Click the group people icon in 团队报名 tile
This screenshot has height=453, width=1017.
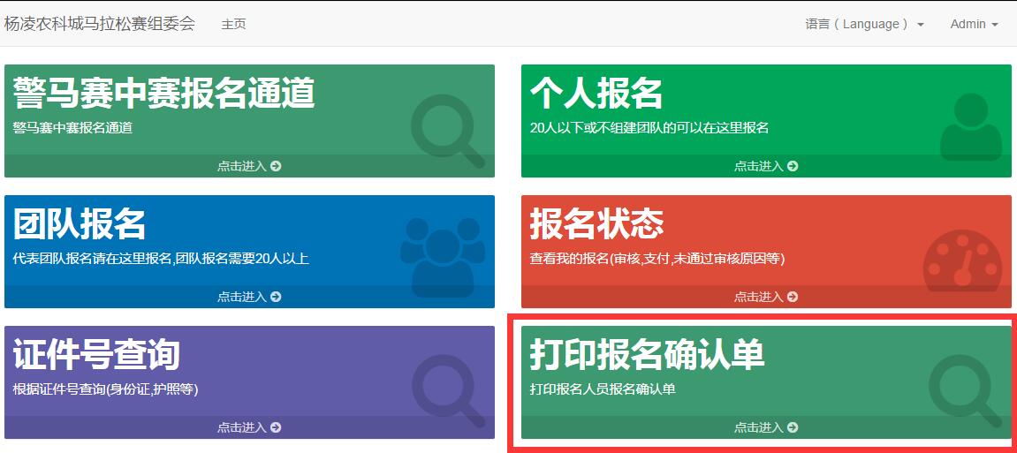(x=443, y=256)
